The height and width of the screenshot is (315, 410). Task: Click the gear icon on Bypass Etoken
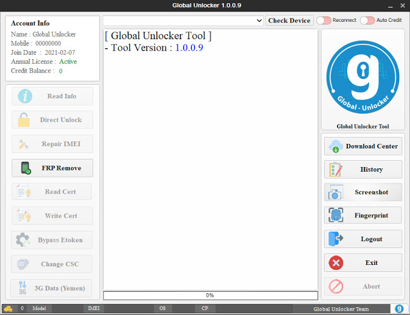(23, 240)
